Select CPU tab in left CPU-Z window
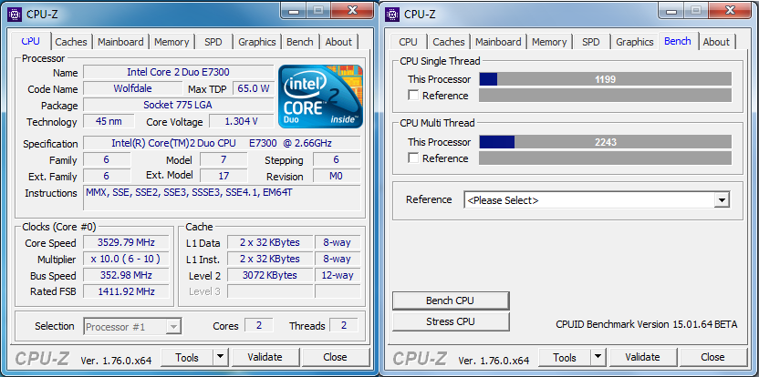This screenshot has width=759, height=377. tap(30, 41)
